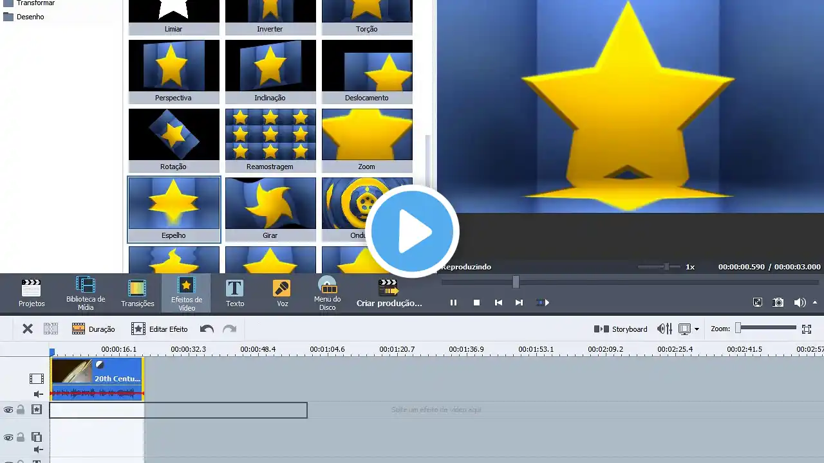
Task: Select the Efeitos de Vídeo tab
Action: tap(187, 293)
